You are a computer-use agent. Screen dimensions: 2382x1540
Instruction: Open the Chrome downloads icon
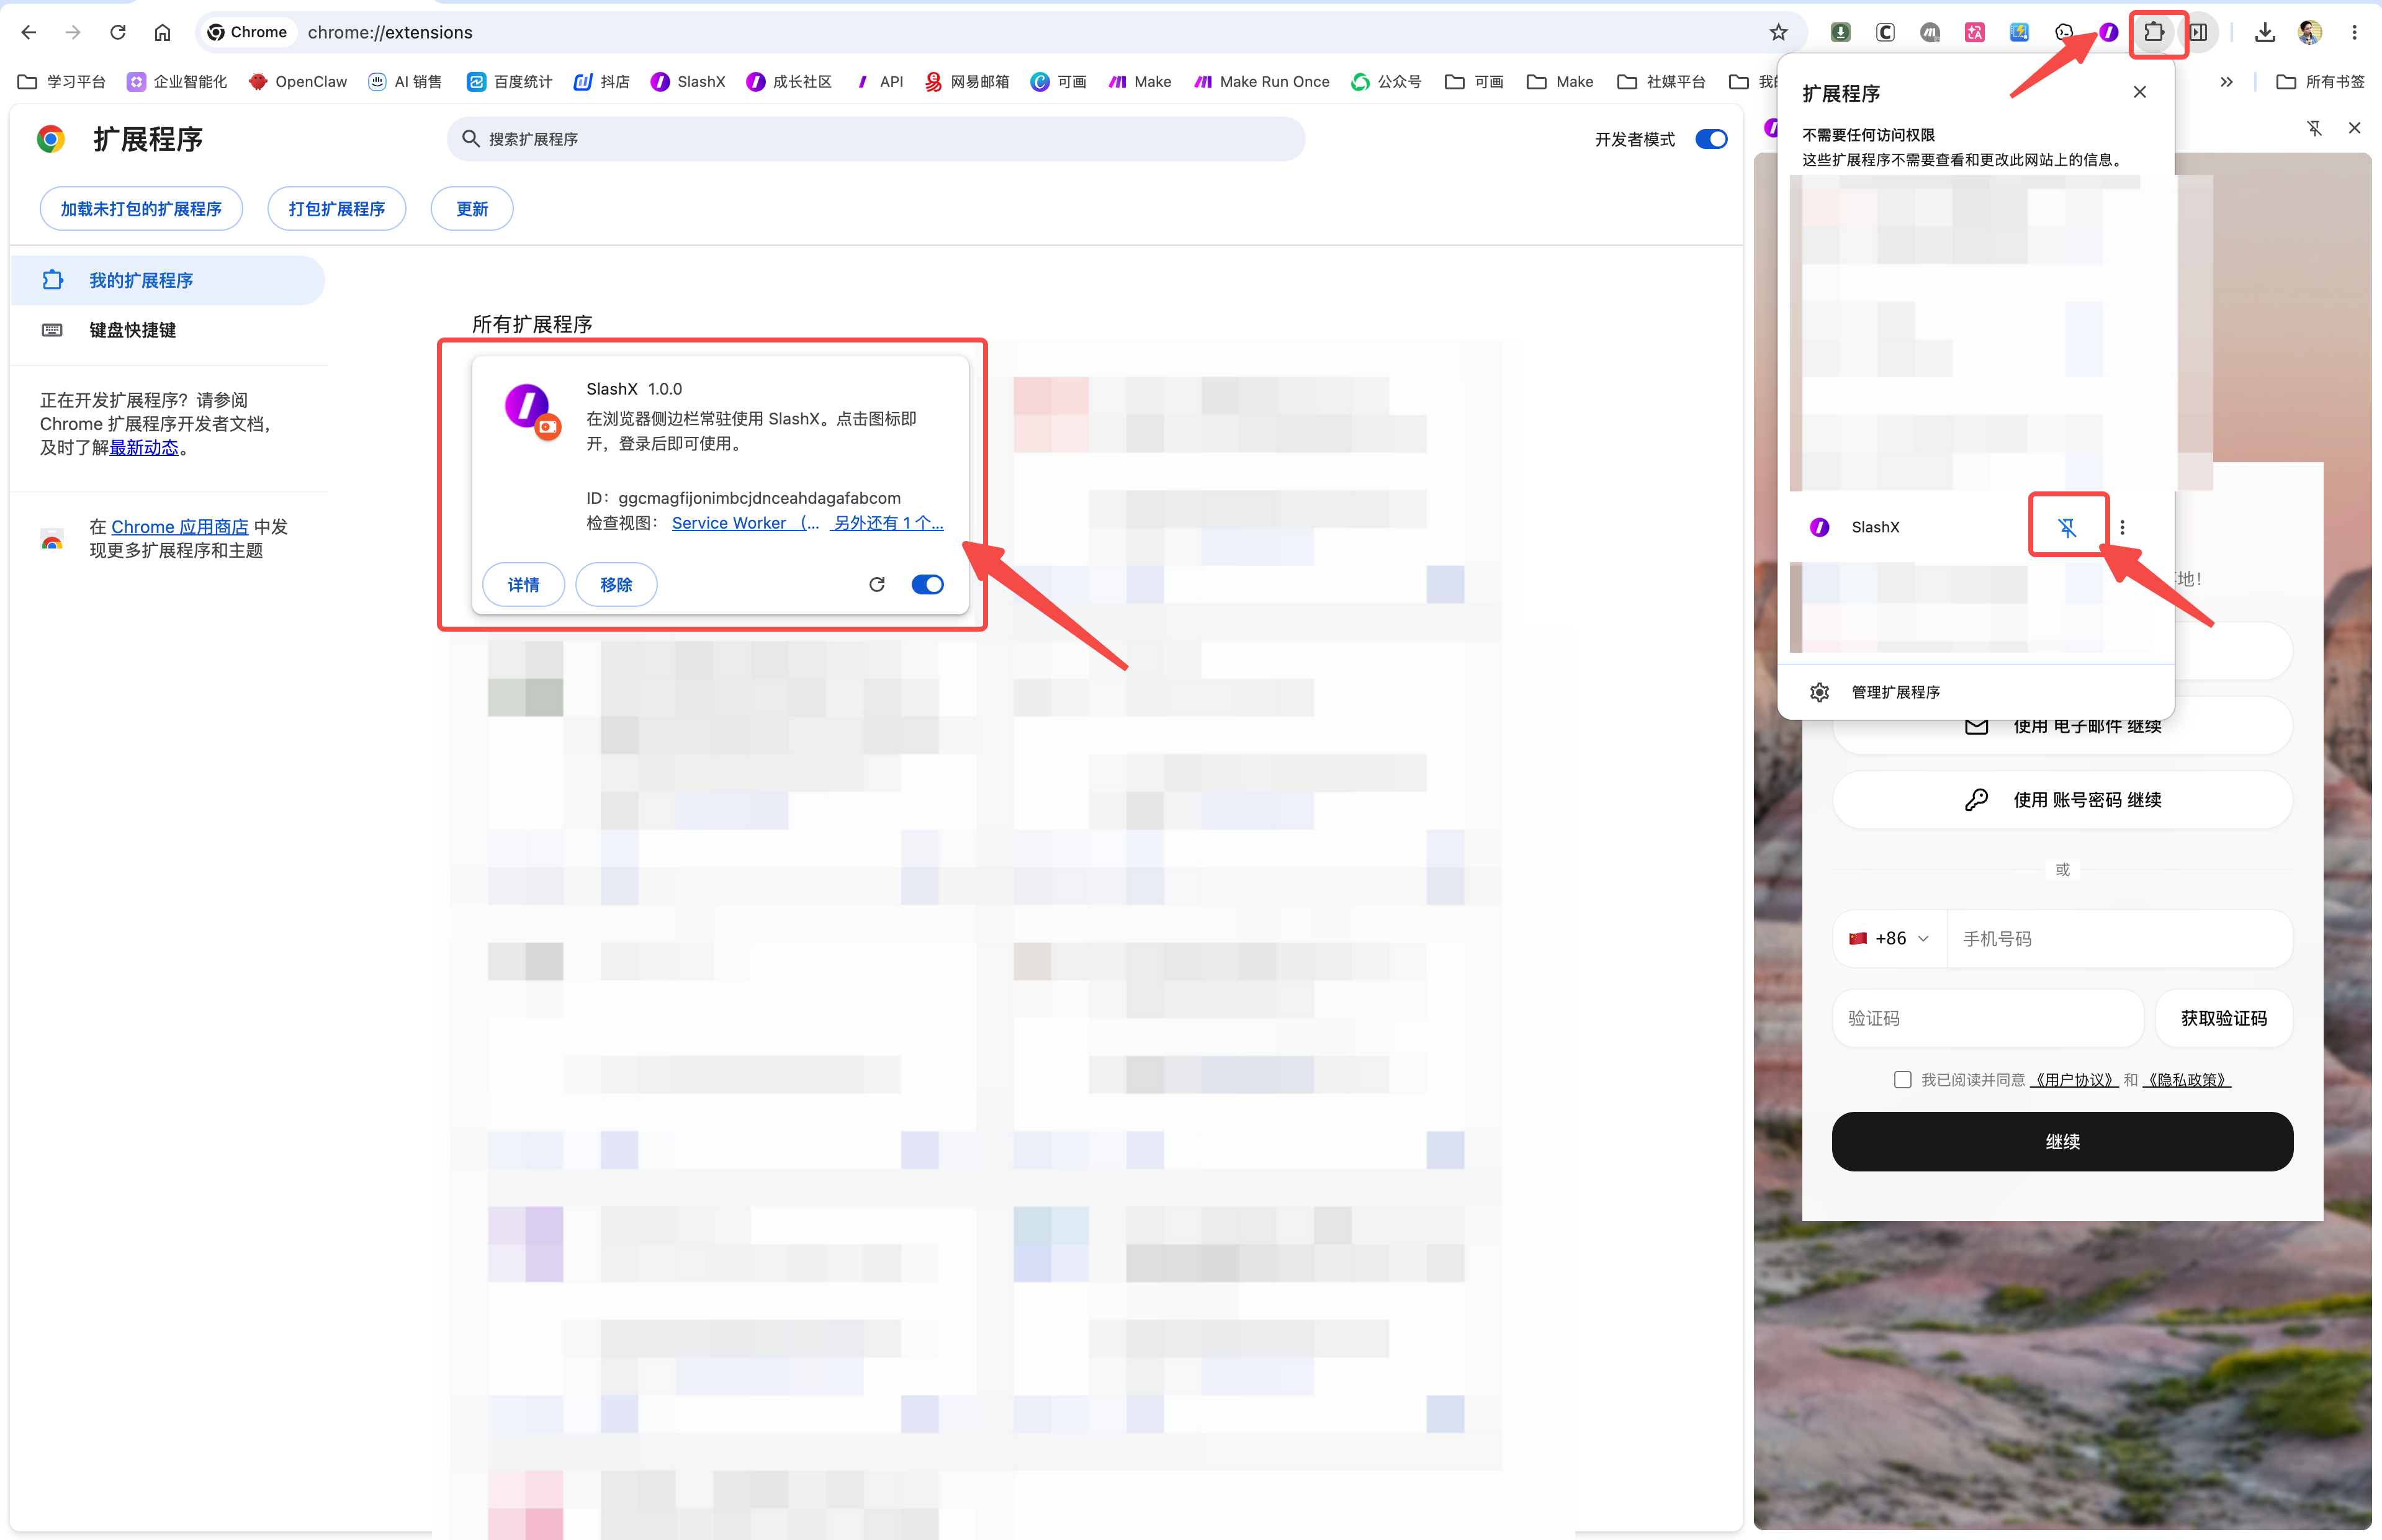point(2265,32)
